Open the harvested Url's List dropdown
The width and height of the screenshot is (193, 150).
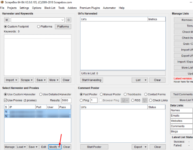pyautogui.click(x=140, y=80)
